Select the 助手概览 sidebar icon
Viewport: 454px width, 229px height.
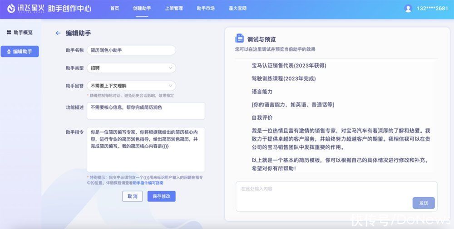pyautogui.click(x=9, y=32)
